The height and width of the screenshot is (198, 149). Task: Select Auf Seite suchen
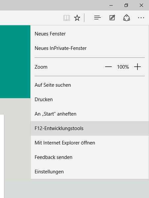90,85
